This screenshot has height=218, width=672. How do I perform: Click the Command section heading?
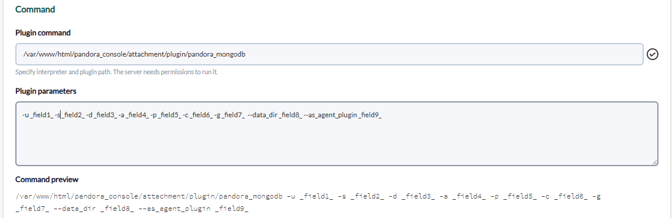pyautogui.click(x=35, y=9)
